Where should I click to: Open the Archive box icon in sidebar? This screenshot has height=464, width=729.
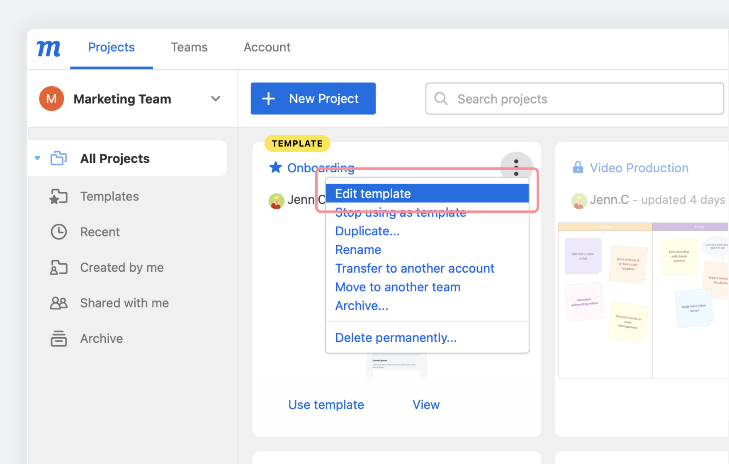tap(58, 338)
